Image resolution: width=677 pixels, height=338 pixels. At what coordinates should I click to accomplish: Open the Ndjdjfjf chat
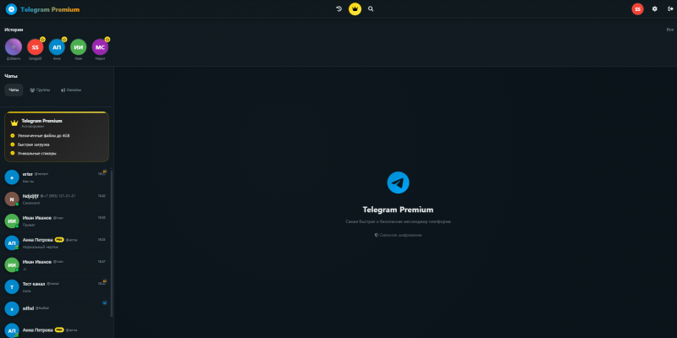55,199
